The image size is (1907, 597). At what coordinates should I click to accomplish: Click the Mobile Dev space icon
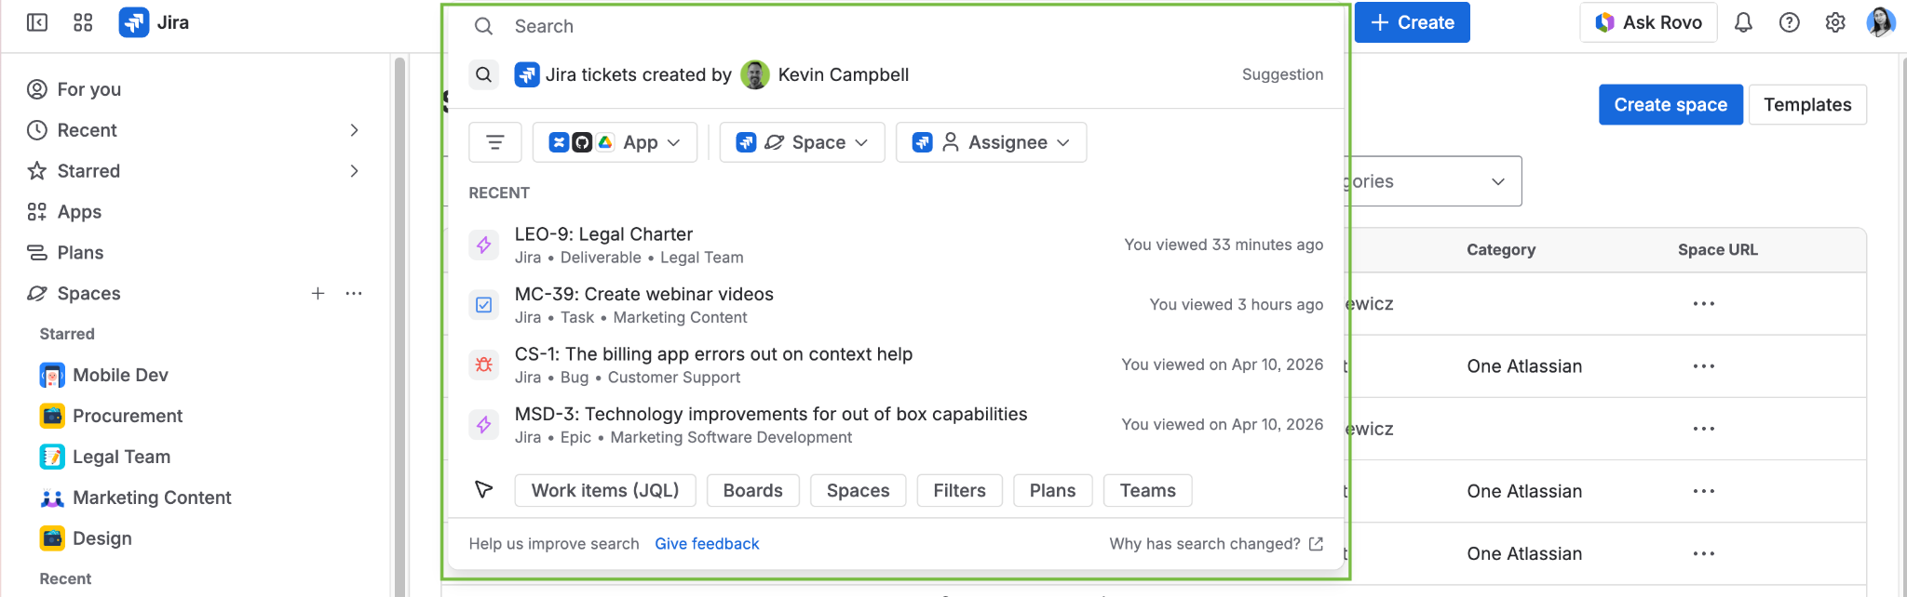click(x=52, y=375)
